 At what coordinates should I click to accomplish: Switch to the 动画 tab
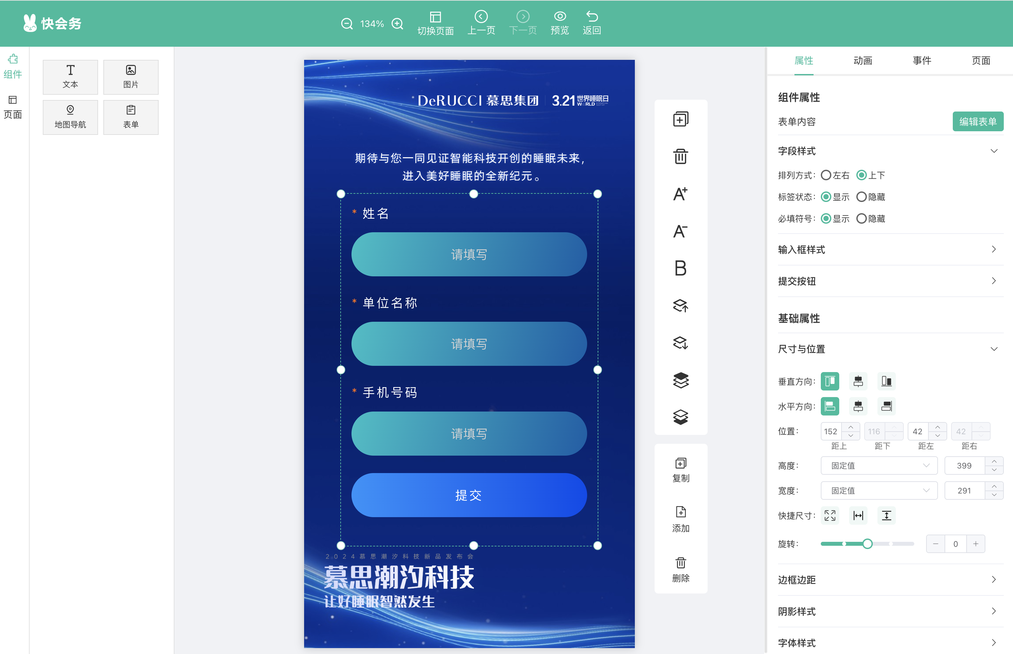tap(863, 60)
